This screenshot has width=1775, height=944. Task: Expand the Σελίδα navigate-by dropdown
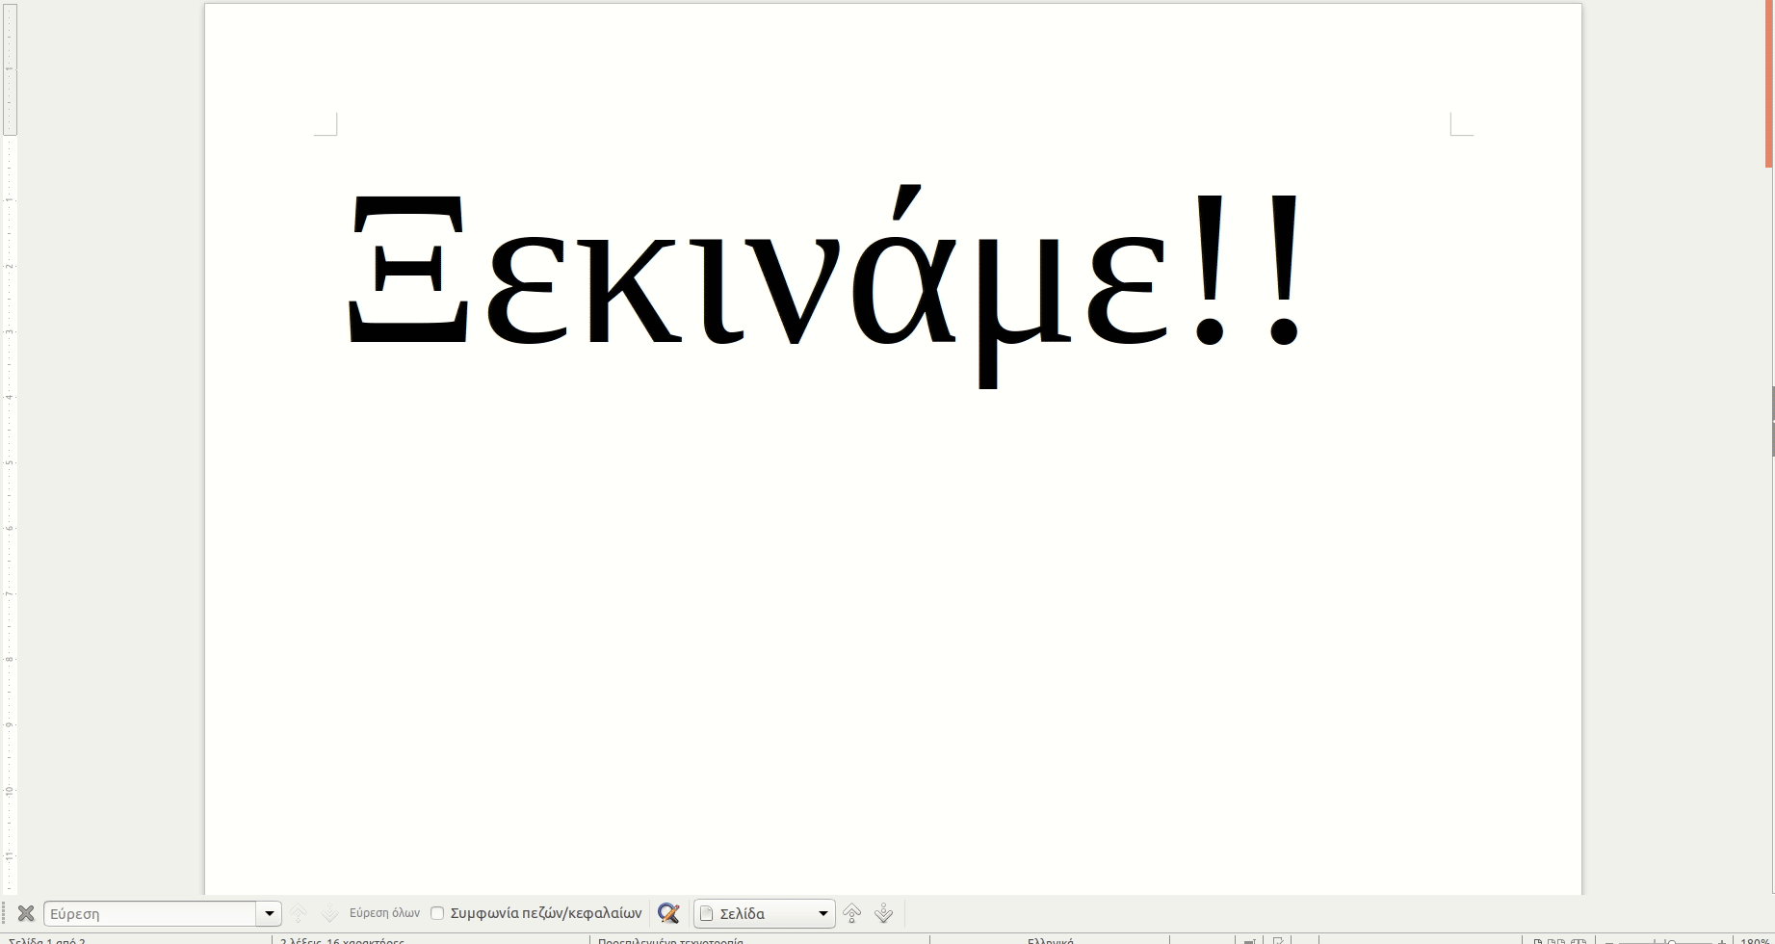coord(766,913)
